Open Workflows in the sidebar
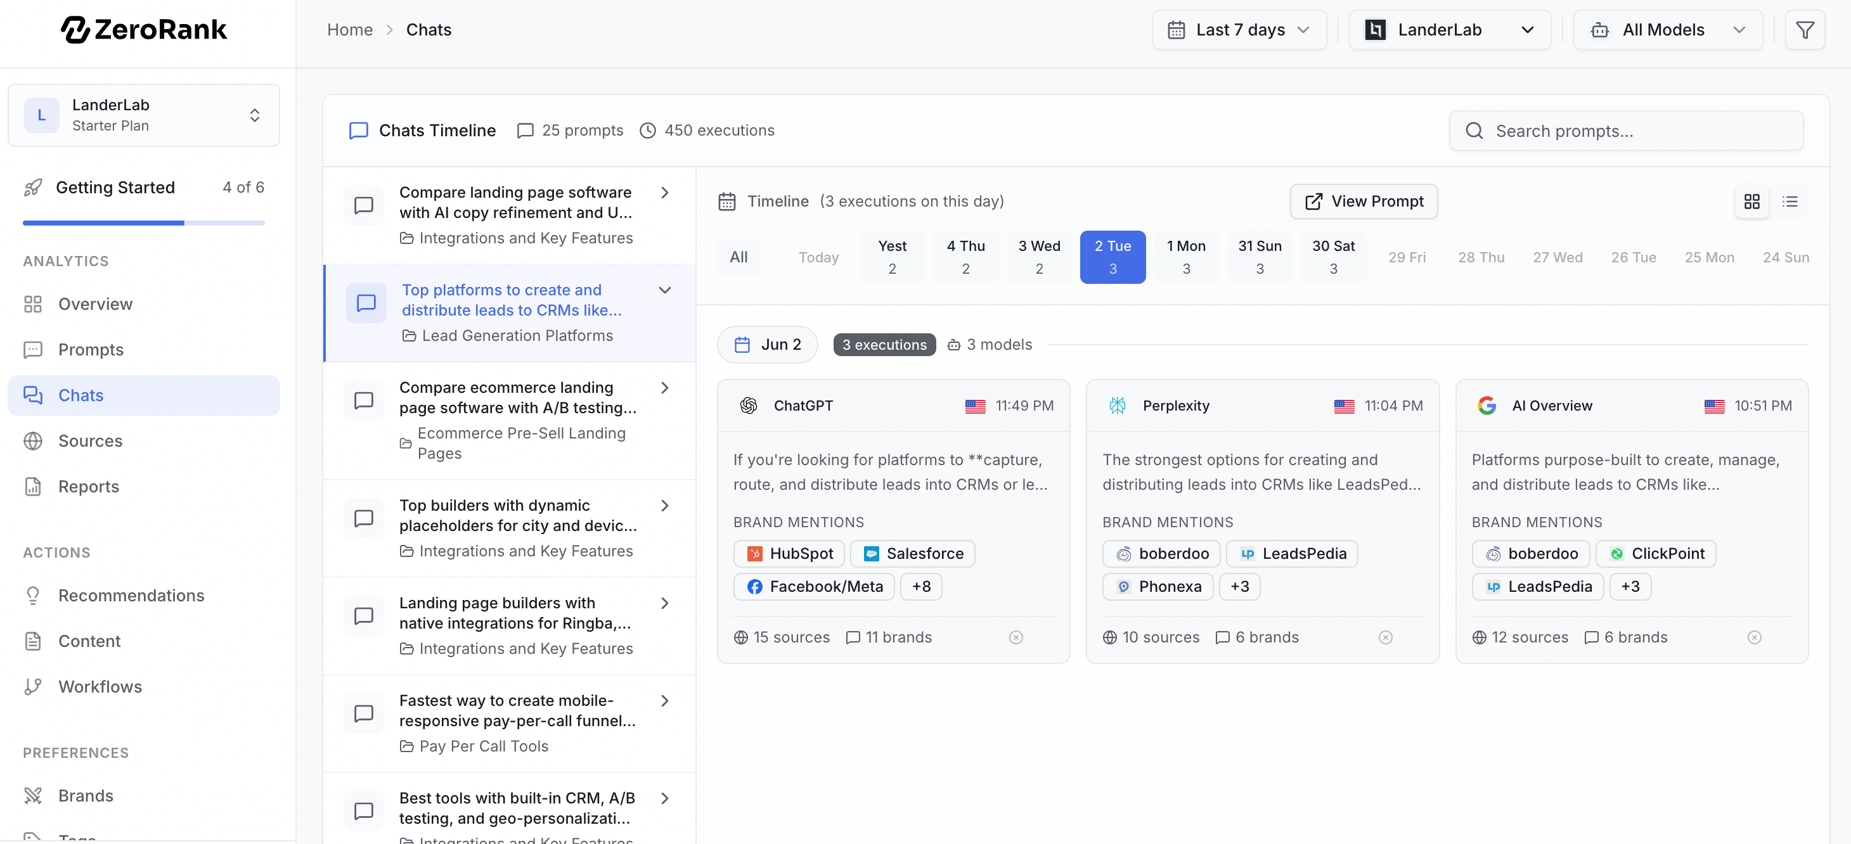 click(x=144, y=687)
